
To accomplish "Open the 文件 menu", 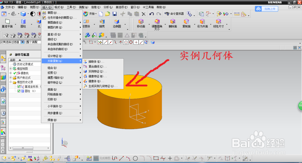I will tap(10, 7).
